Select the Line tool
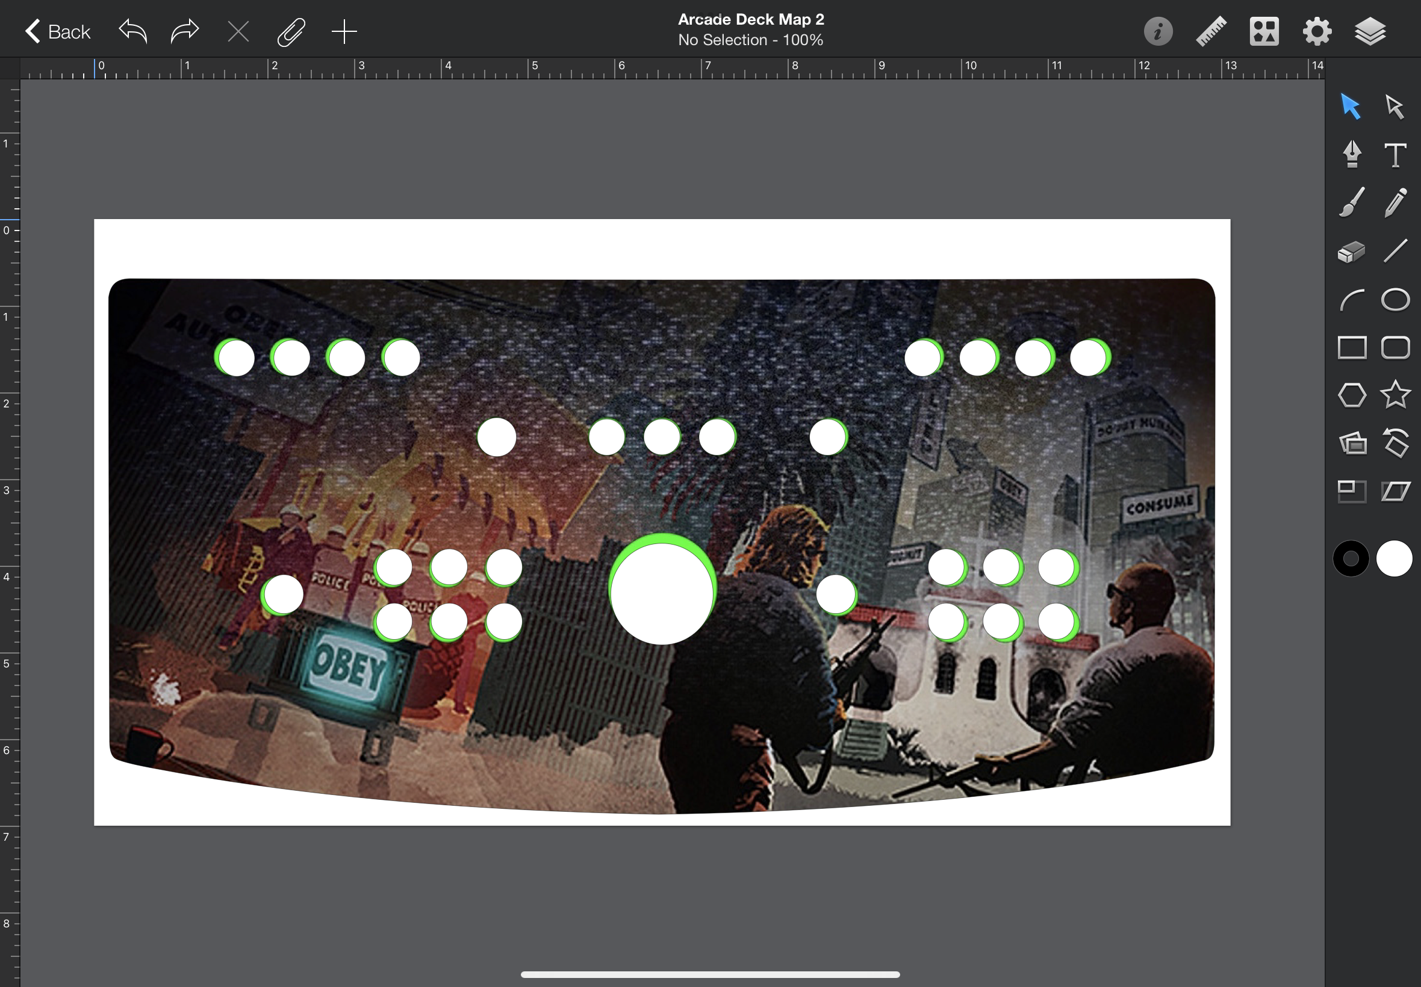Viewport: 1421px width, 987px height. (1396, 251)
